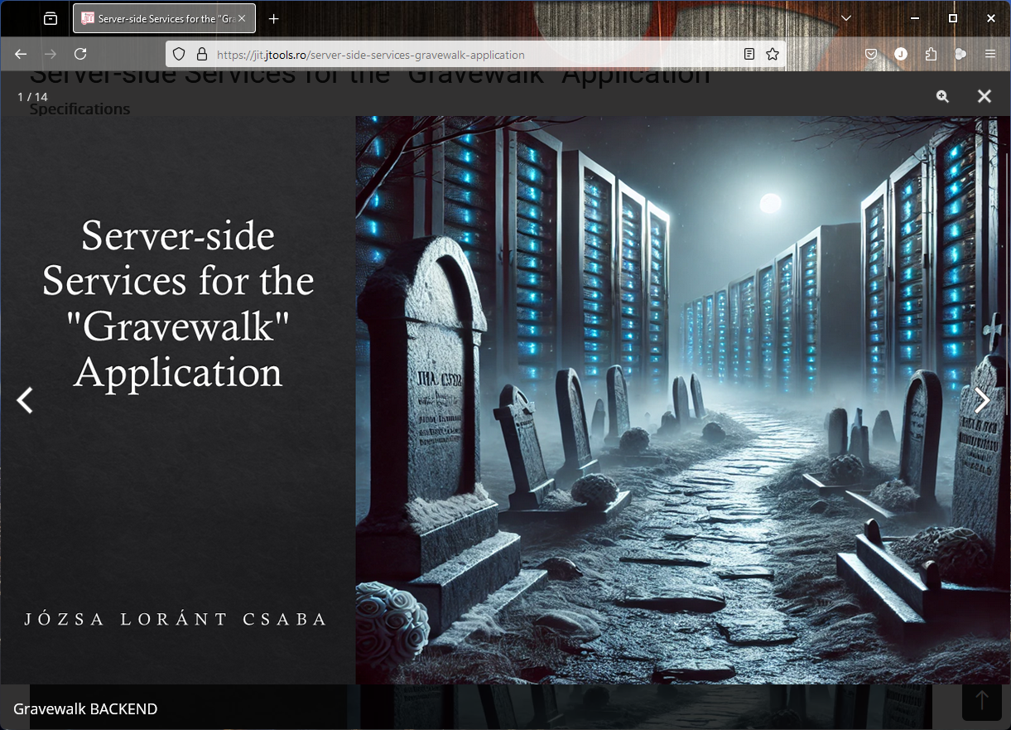
Task: Open the tracking protection shield panel
Action: [179, 55]
